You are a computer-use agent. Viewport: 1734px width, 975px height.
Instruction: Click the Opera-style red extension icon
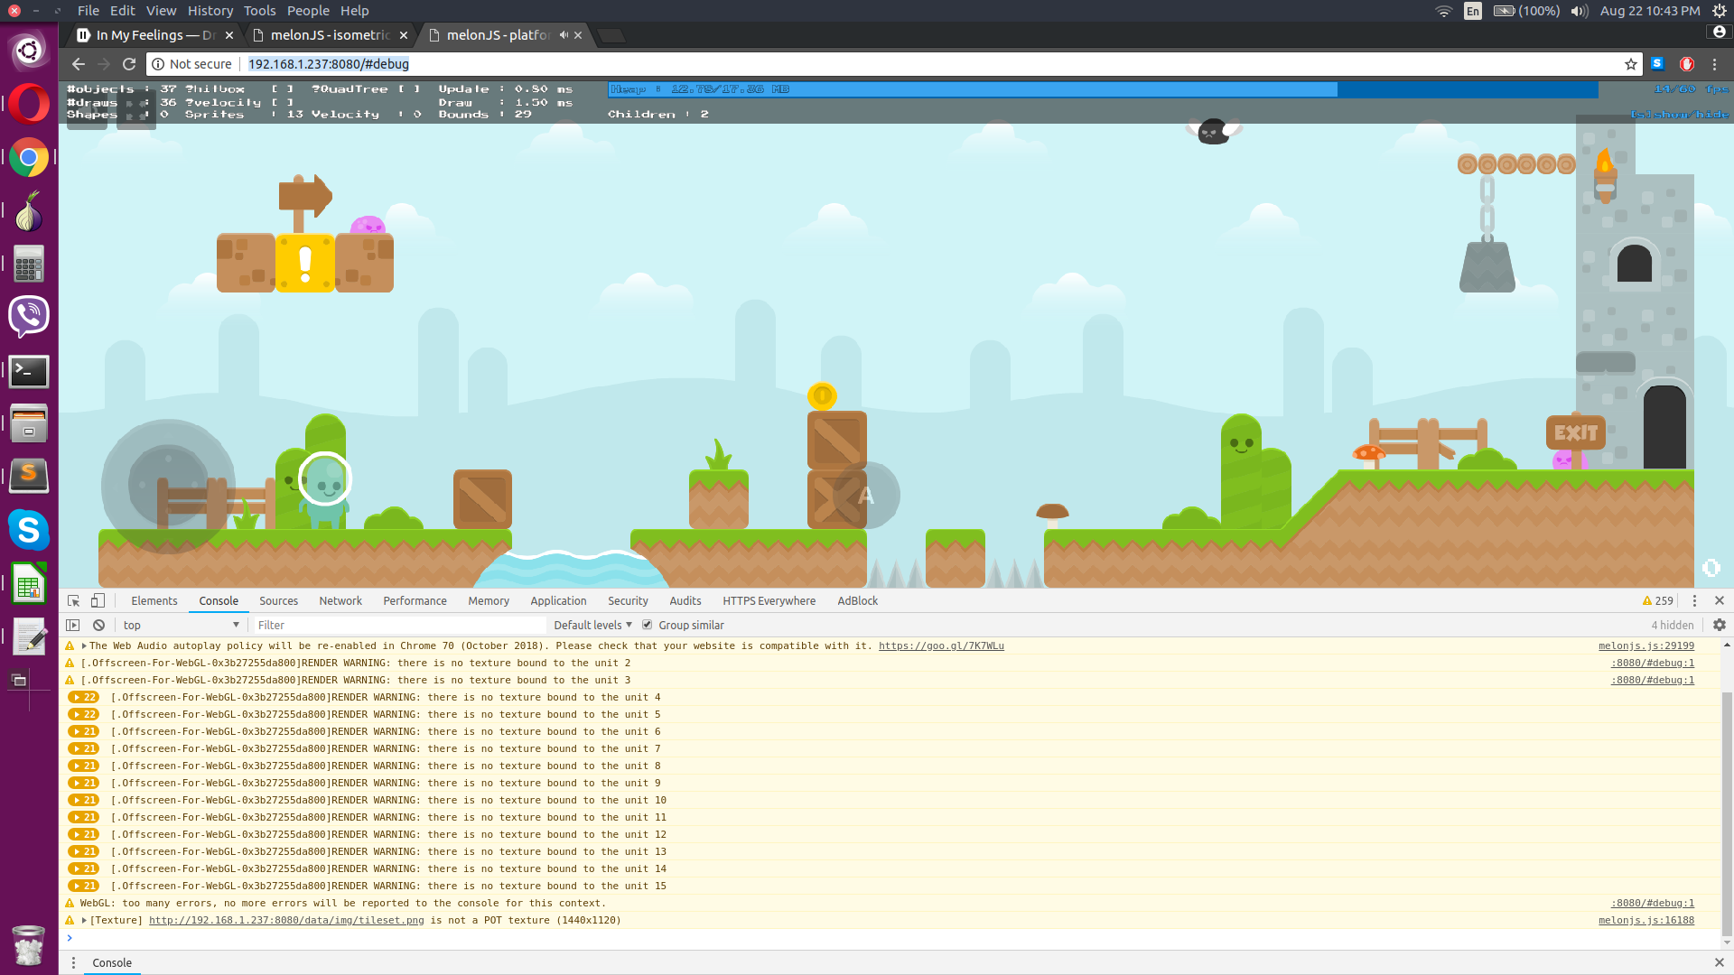[x=1686, y=64]
